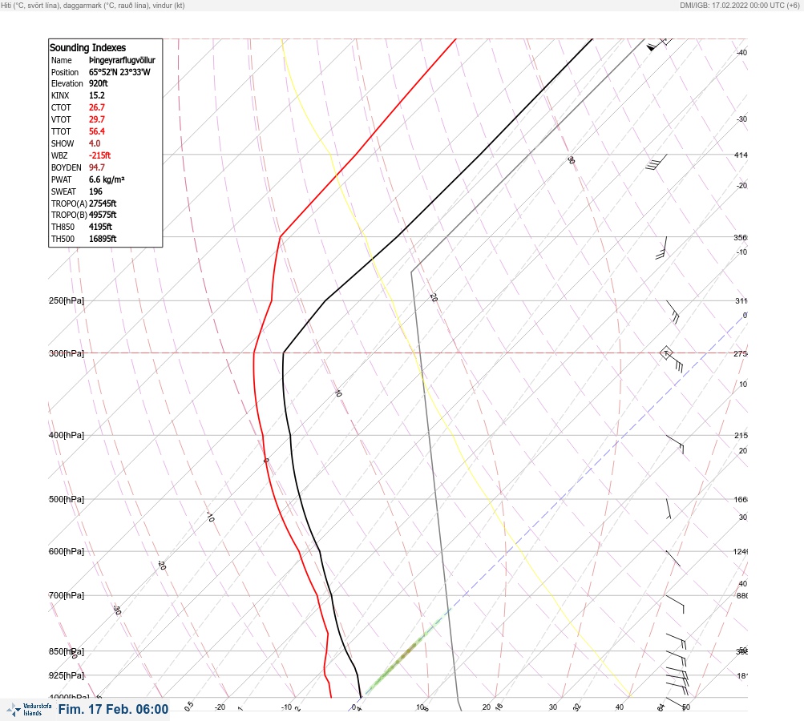Viewport: 804px width, 721px height.
Task: Select the BOYDEN value 94.7
Action: click(97, 167)
